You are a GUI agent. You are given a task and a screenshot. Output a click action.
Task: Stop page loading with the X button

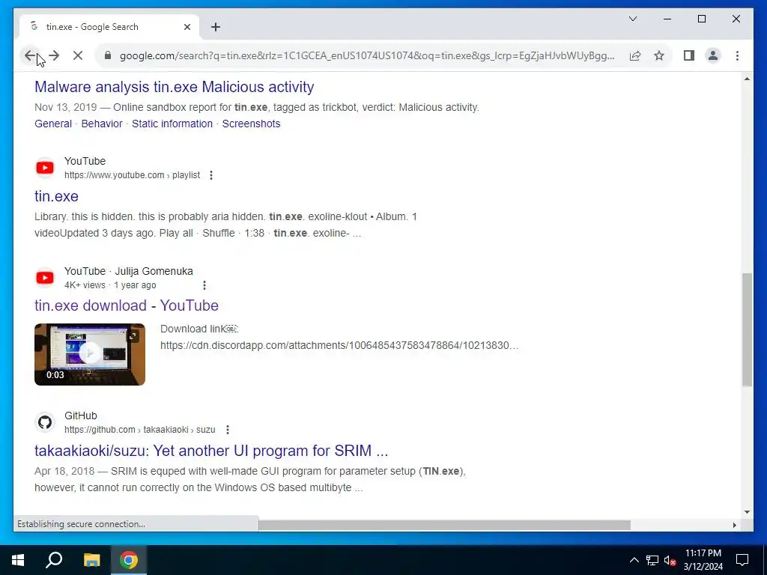click(78, 55)
